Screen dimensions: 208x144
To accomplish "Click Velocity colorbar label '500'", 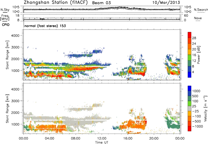I will tap(195, 96).
